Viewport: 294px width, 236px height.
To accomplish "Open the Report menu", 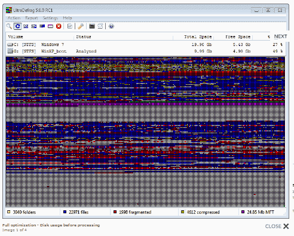I will pos(32,18).
